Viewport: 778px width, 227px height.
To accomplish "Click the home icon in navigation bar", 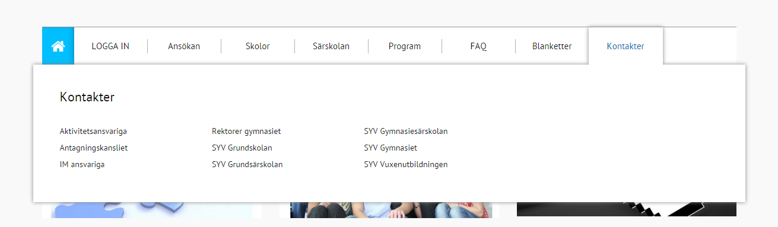I will pos(58,46).
